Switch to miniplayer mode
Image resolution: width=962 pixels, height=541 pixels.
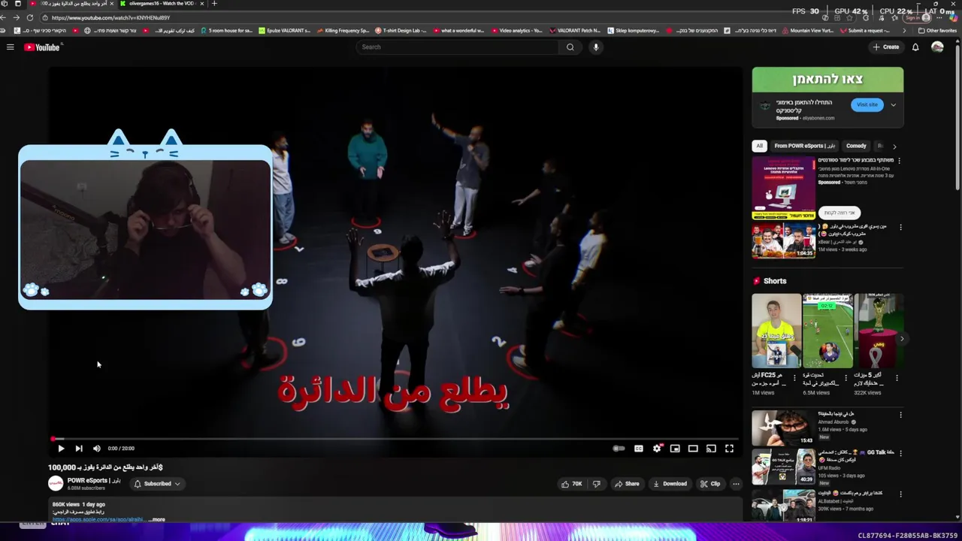pyautogui.click(x=675, y=449)
